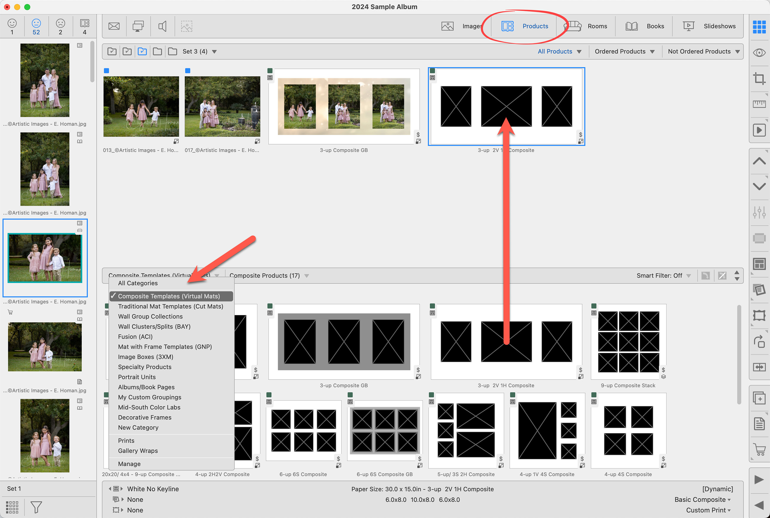Image resolution: width=770 pixels, height=518 pixels.
Task: Open the All Products dropdown
Action: pos(559,52)
